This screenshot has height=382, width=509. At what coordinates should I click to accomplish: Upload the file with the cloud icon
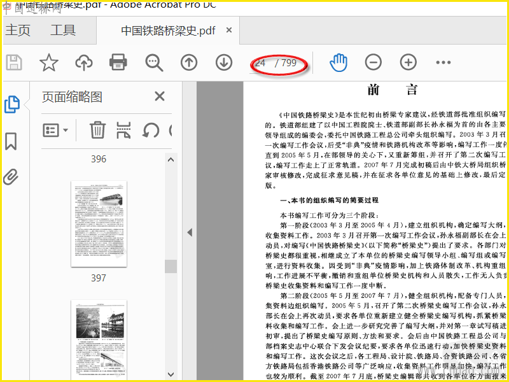[x=84, y=62]
